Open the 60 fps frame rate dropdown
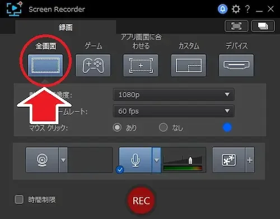The image size is (280, 219). [174, 111]
